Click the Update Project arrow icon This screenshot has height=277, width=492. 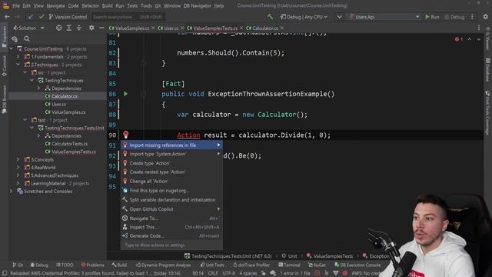tap(30, 17)
